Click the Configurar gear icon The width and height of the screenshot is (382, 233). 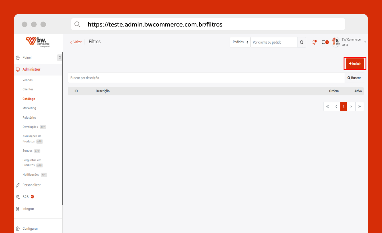[x=18, y=229]
